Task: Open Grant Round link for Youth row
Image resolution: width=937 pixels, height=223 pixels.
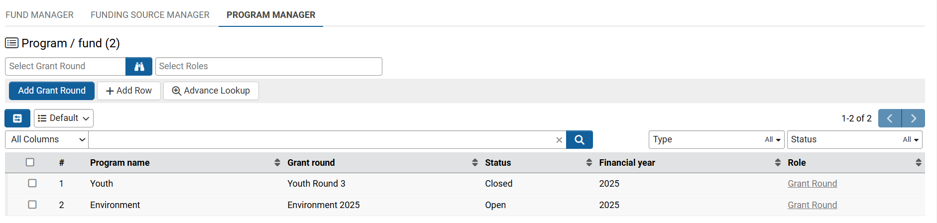Action: pos(812,184)
